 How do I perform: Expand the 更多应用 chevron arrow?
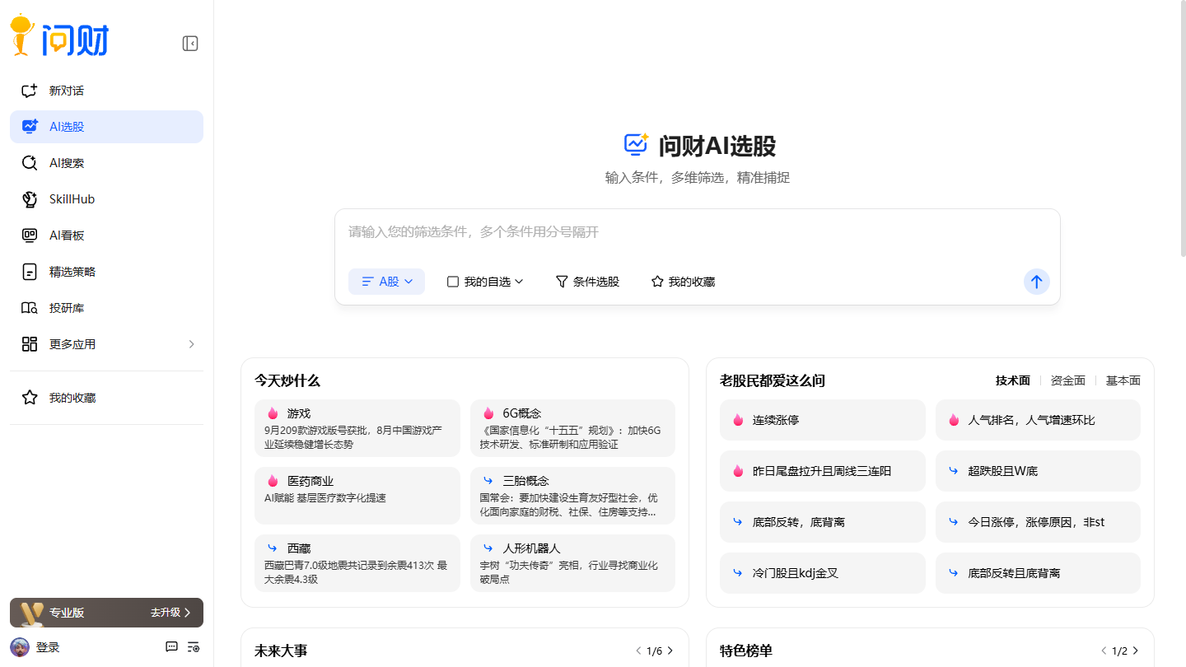(192, 344)
